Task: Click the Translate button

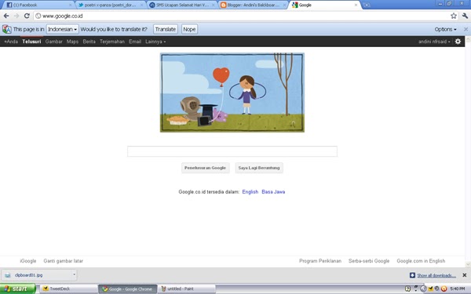Action: coord(166,29)
